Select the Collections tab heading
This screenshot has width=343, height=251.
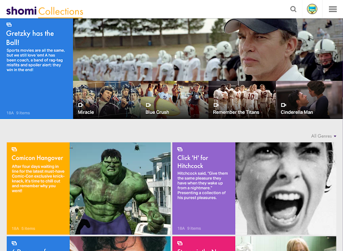[61, 12]
